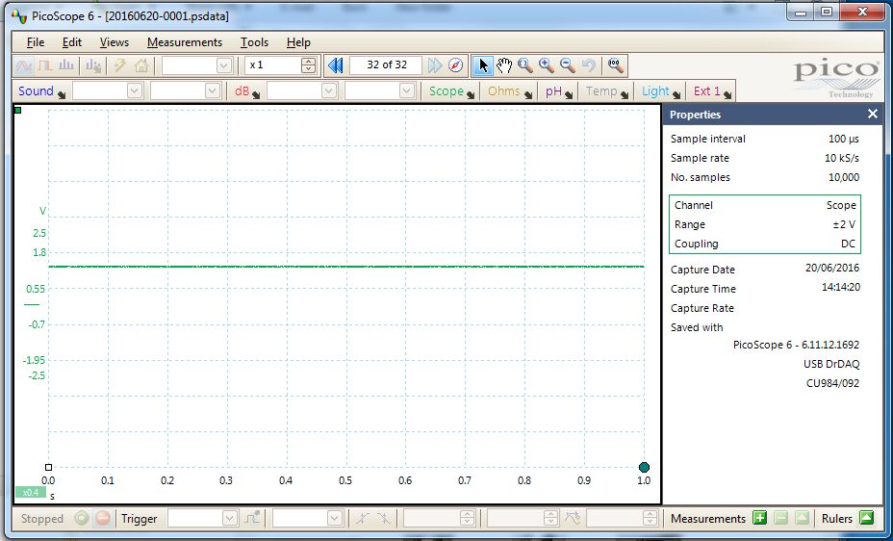The width and height of the screenshot is (893, 541).
Task: Click the zoom in magnifier
Action: [547, 65]
